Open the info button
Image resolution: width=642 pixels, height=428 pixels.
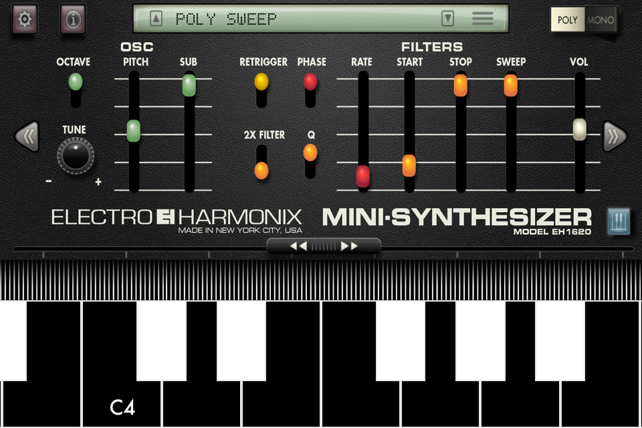point(73,19)
